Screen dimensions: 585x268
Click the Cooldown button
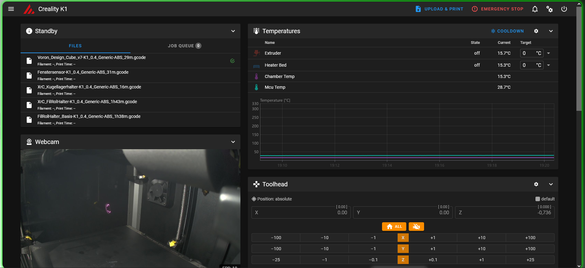click(507, 31)
